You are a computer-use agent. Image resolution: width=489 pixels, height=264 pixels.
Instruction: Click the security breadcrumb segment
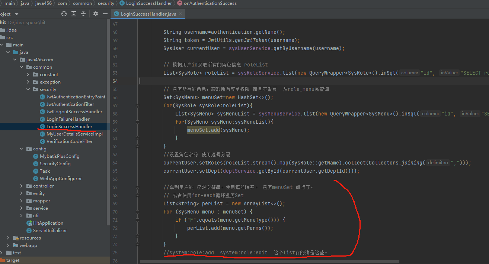click(106, 3)
